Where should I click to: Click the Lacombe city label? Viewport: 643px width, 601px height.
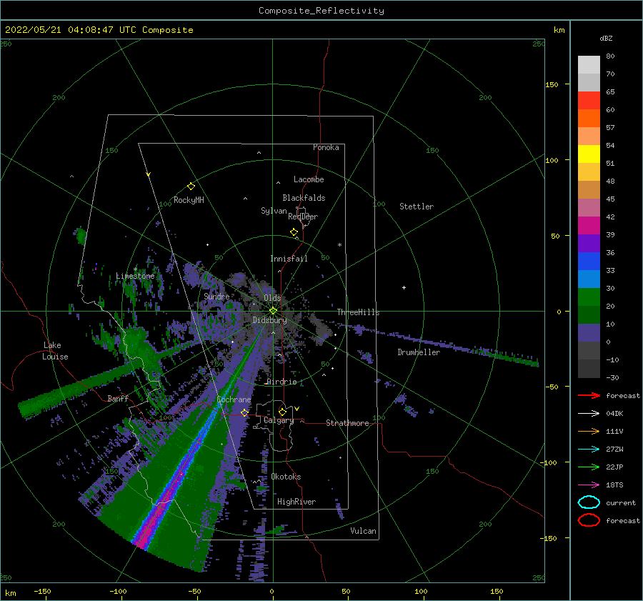click(309, 179)
